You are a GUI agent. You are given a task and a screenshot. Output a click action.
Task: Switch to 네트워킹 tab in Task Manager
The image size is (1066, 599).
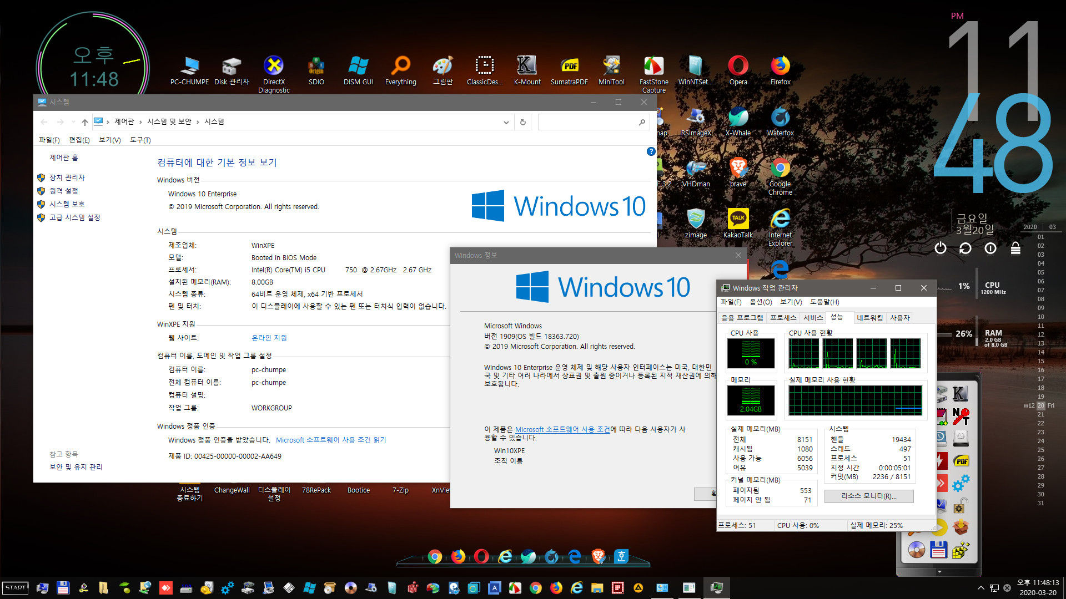pos(869,318)
